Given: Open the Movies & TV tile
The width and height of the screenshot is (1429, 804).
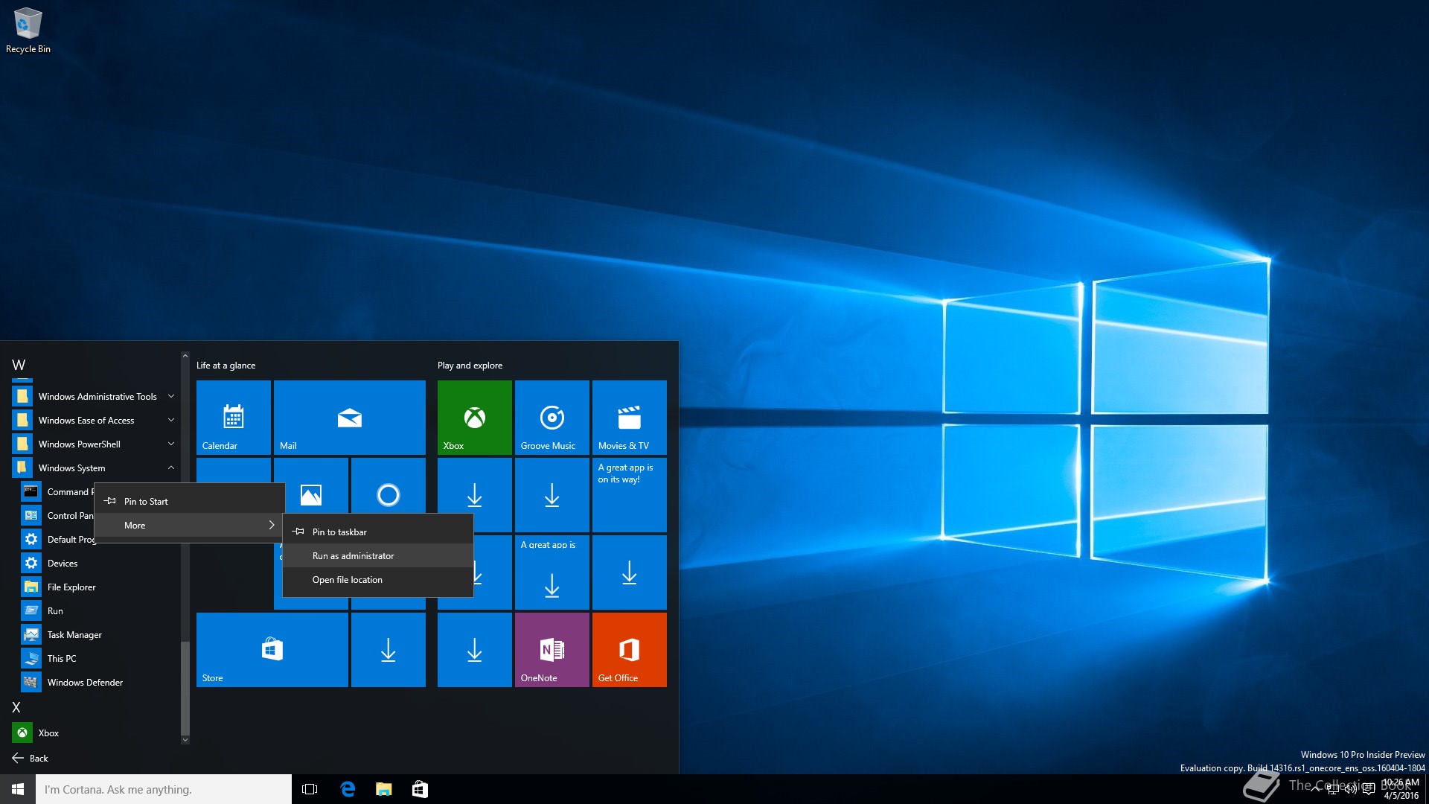Looking at the screenshot, I should (x=630, y=418).
